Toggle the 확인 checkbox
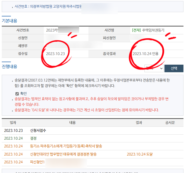Screen dimensions: 186x173 tap(17, 94)
